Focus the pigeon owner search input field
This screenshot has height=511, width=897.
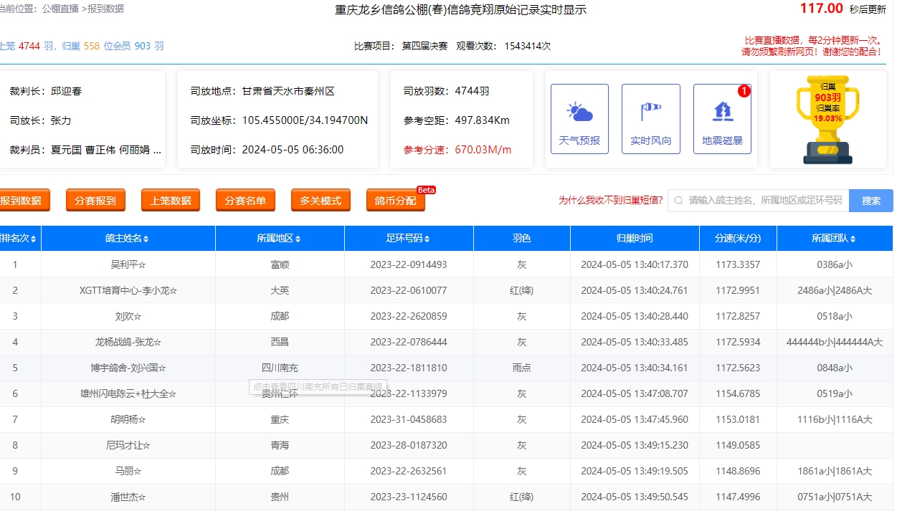coord(764,201)
